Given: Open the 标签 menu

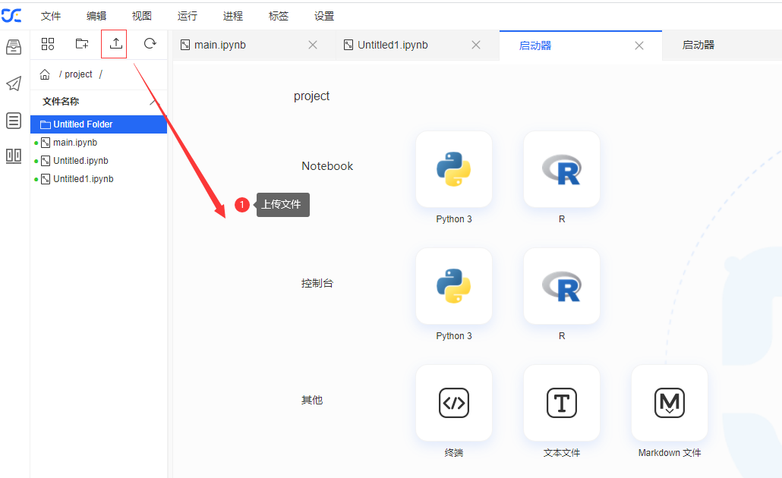Looking at the screenshot, I should [279, 16].
